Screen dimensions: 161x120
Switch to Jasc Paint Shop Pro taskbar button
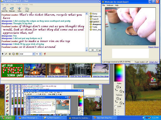[105, 118]
